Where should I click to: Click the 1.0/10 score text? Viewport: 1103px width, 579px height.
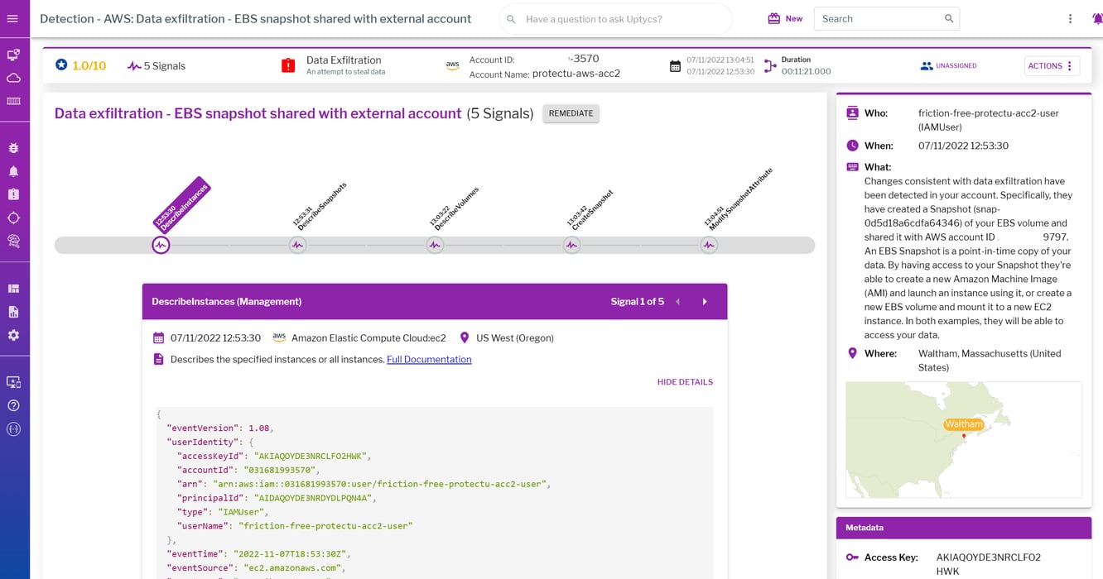click(x=89, y=65)
